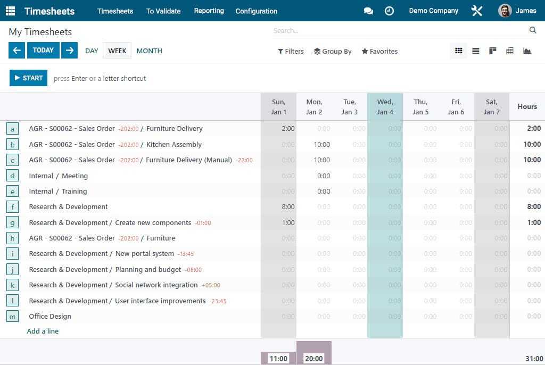Open the apps grid menu
Screen dimensions: 545x365
11,11
